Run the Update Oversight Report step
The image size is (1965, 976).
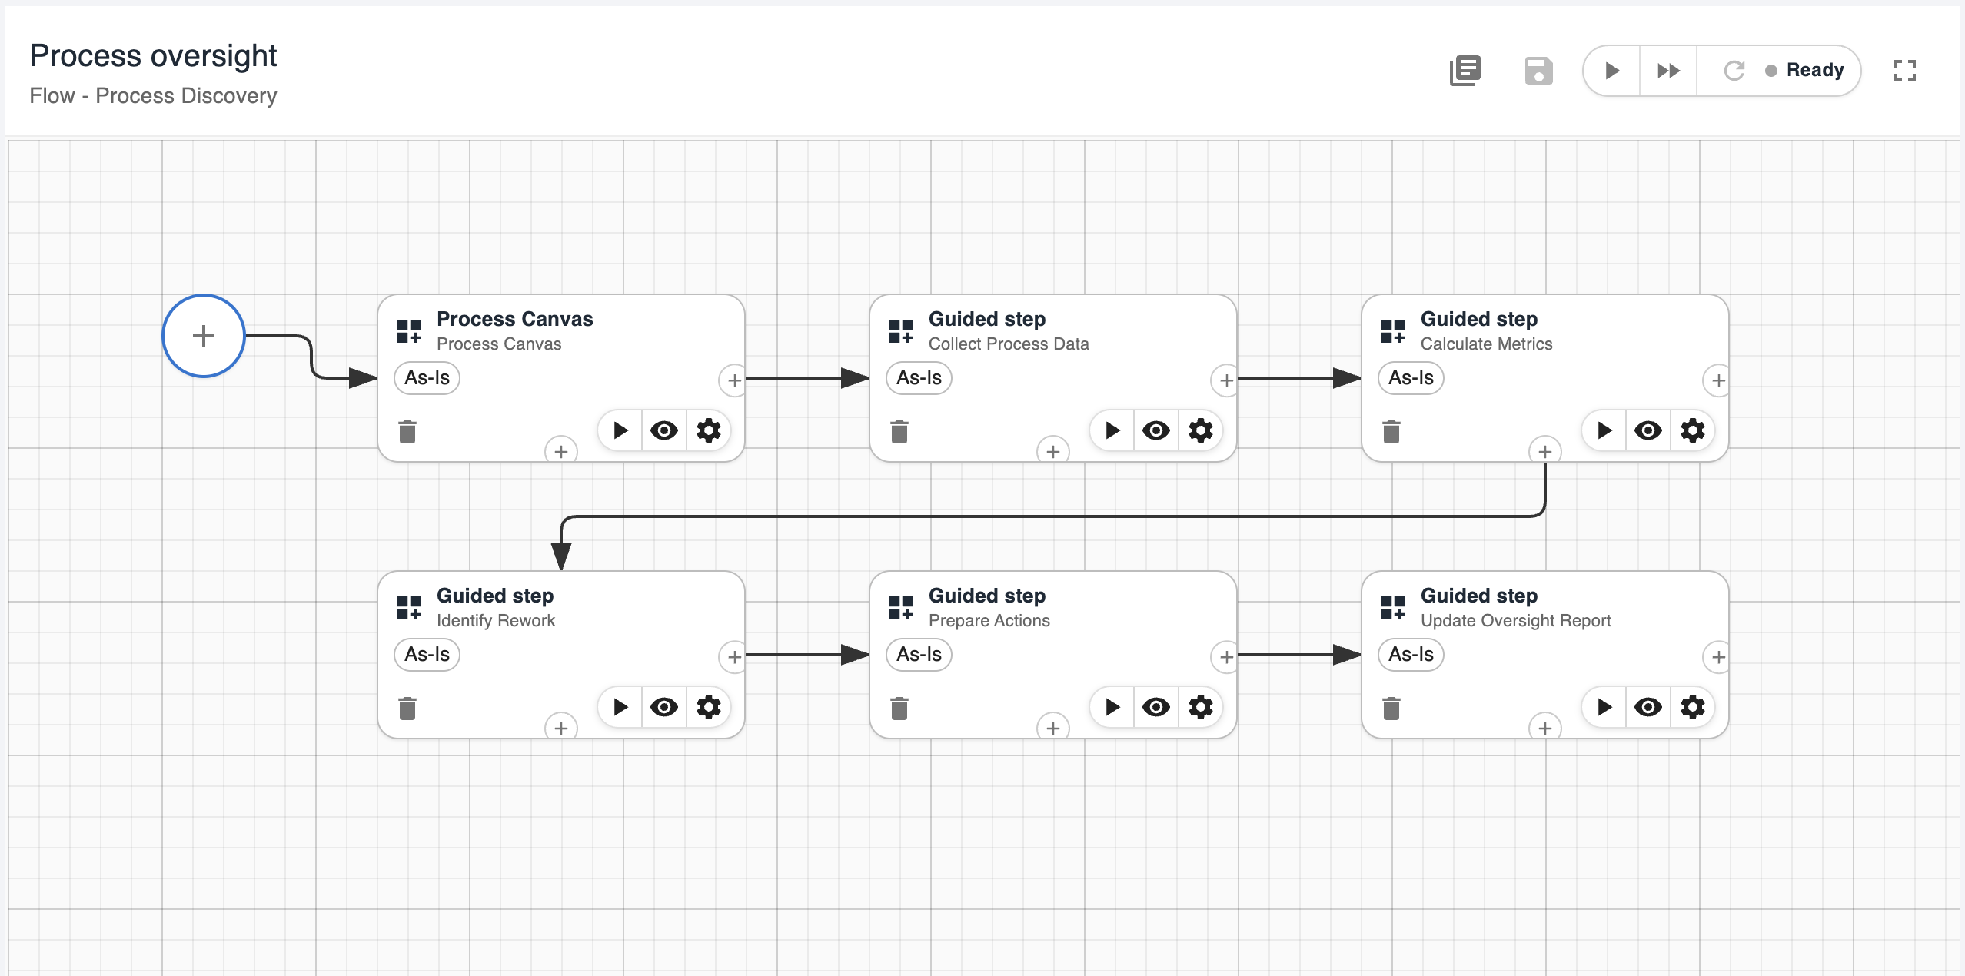point(1604,707)
